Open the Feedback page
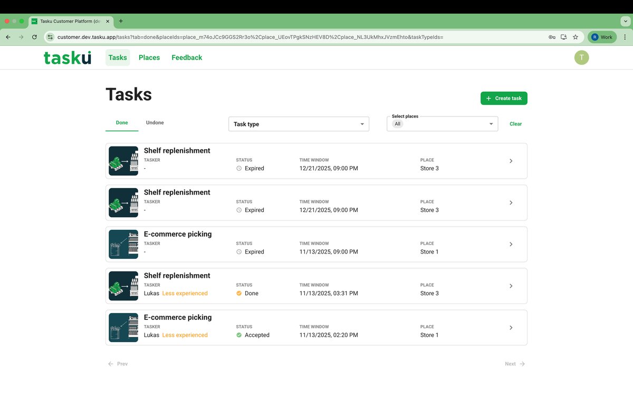633x409 pixels. point(187,57)
